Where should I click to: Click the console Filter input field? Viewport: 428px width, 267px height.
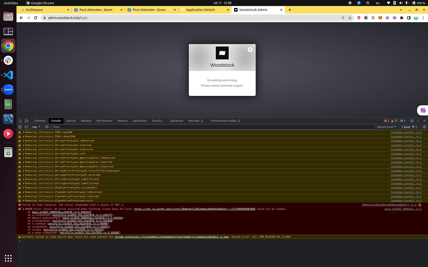214,127
